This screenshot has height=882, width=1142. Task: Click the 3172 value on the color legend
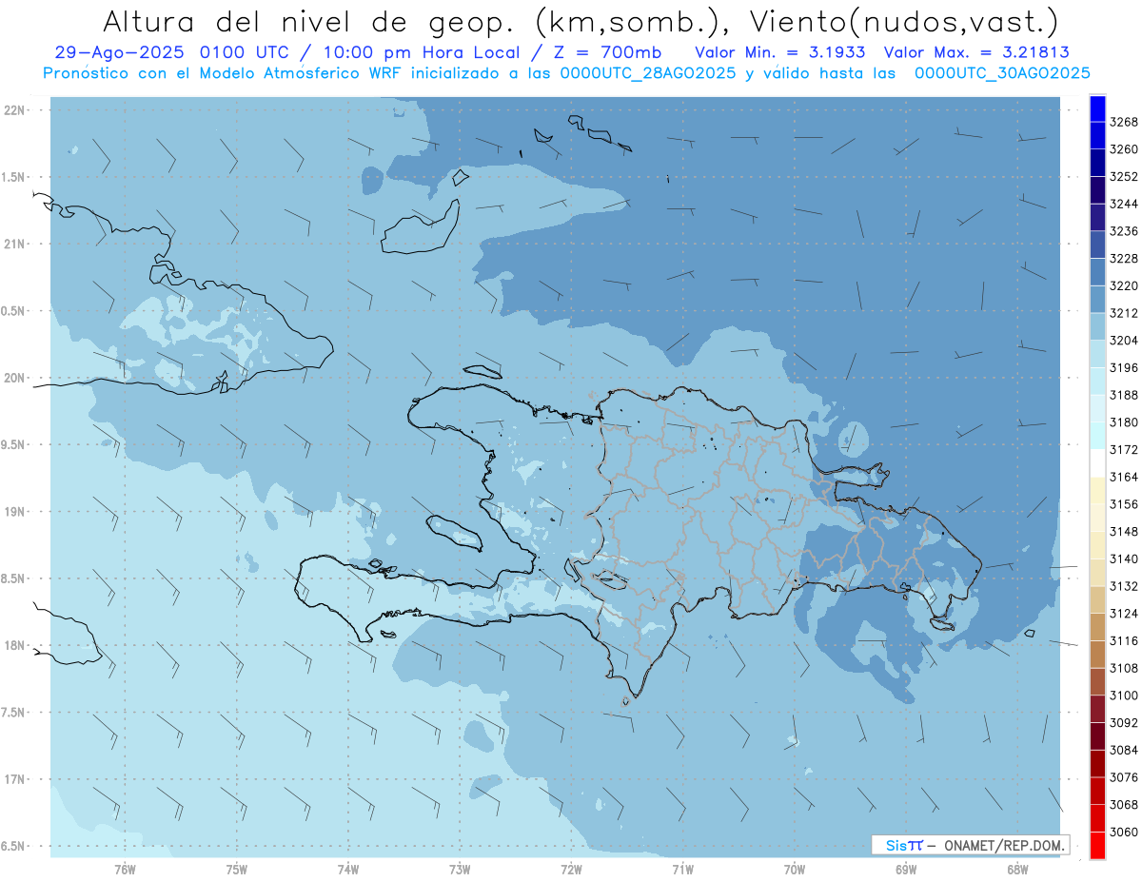pos(1124,449)
